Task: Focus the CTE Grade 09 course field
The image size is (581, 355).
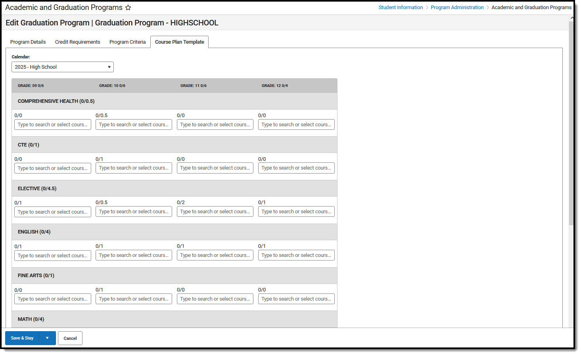Action: click(53, 168)
